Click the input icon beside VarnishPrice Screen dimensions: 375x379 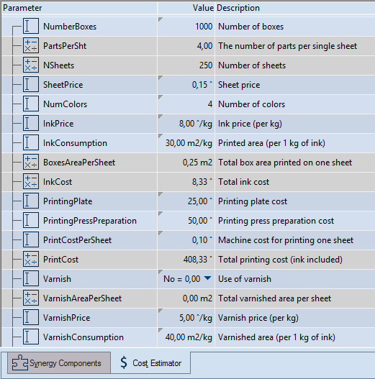coord(31,317)
